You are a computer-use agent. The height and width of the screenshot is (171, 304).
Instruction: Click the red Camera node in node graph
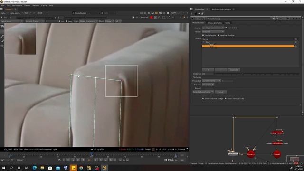coord(251,154)
